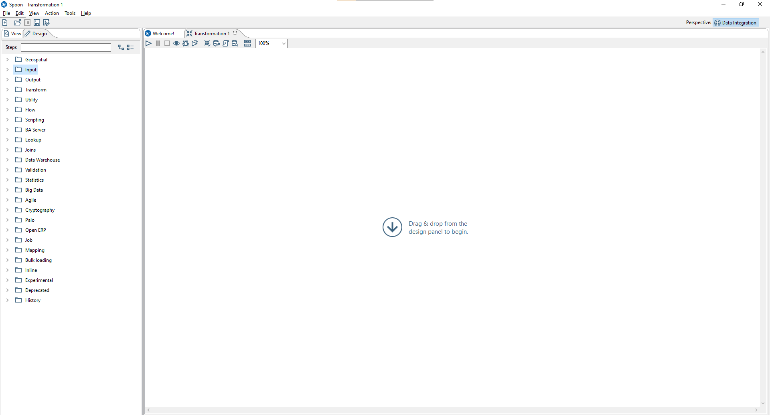This screenshot has height=415, width=770.
Task: Pause the running transformation
Action: tap(158, 43)
